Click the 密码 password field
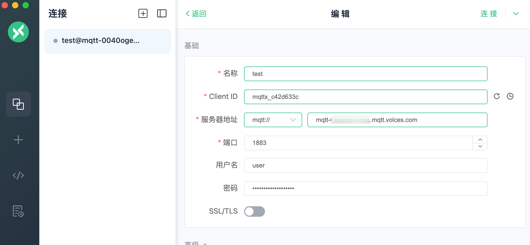Viewport: 530px width, 245px height. 366,188
